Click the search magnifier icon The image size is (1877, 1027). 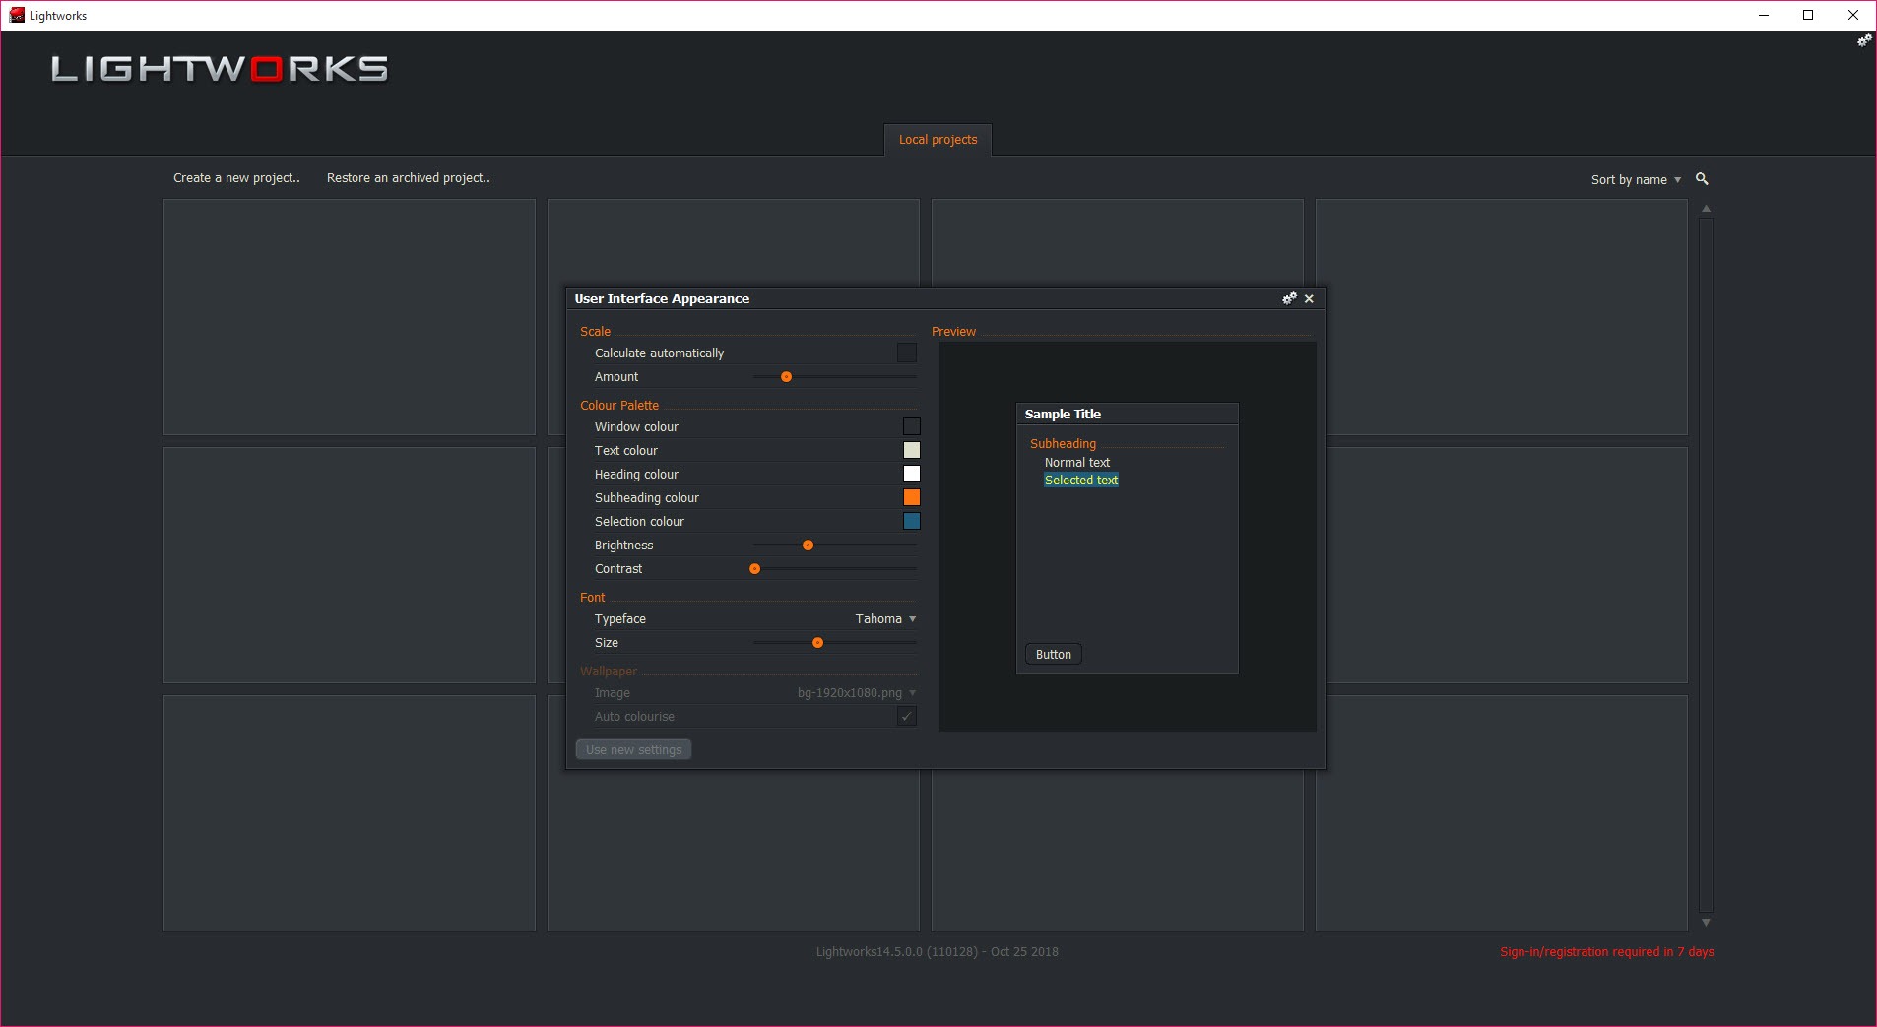pyautogui.click(x=1702, y=179)
